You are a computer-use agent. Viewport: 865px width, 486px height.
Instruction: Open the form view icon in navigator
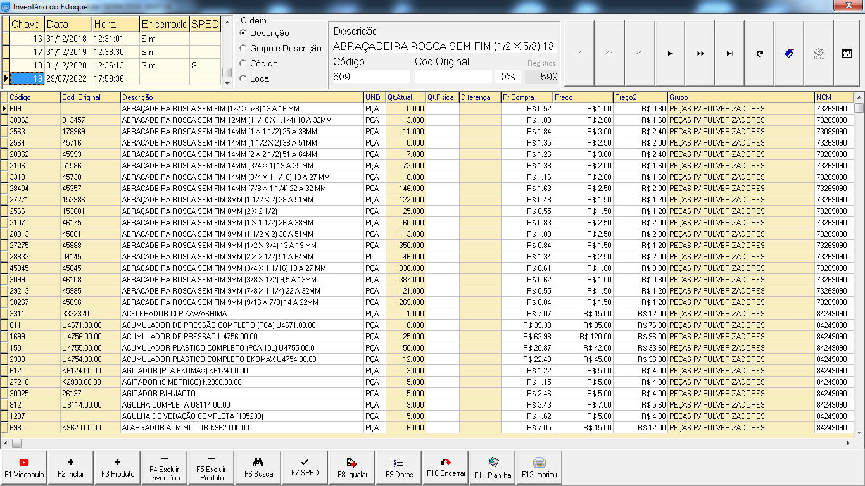847,54
